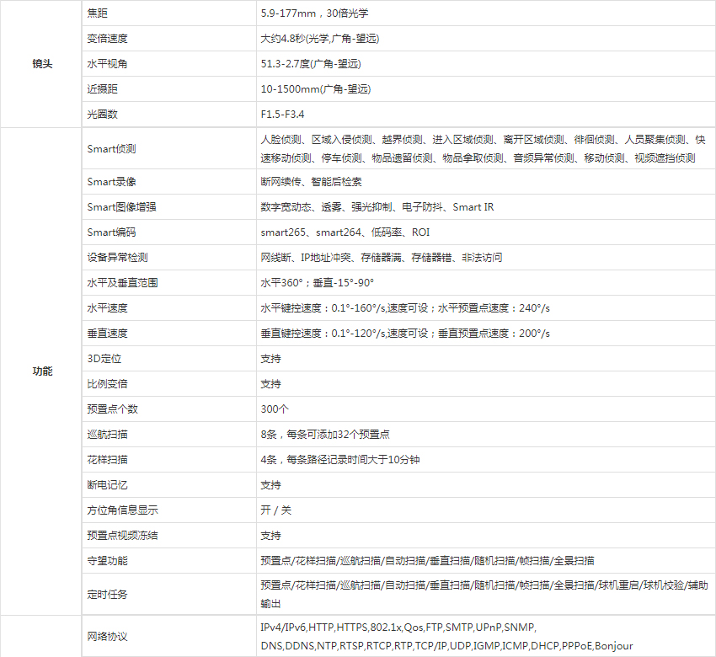Select the 3D定位 row label
716x657 pixels.
click(x=102, y=359)
